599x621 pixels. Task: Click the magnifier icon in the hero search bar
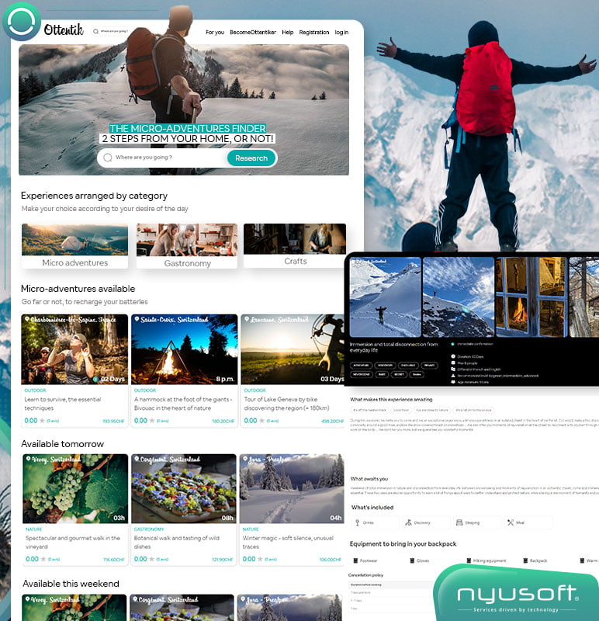pyautogui.click(x=108, y=158)
